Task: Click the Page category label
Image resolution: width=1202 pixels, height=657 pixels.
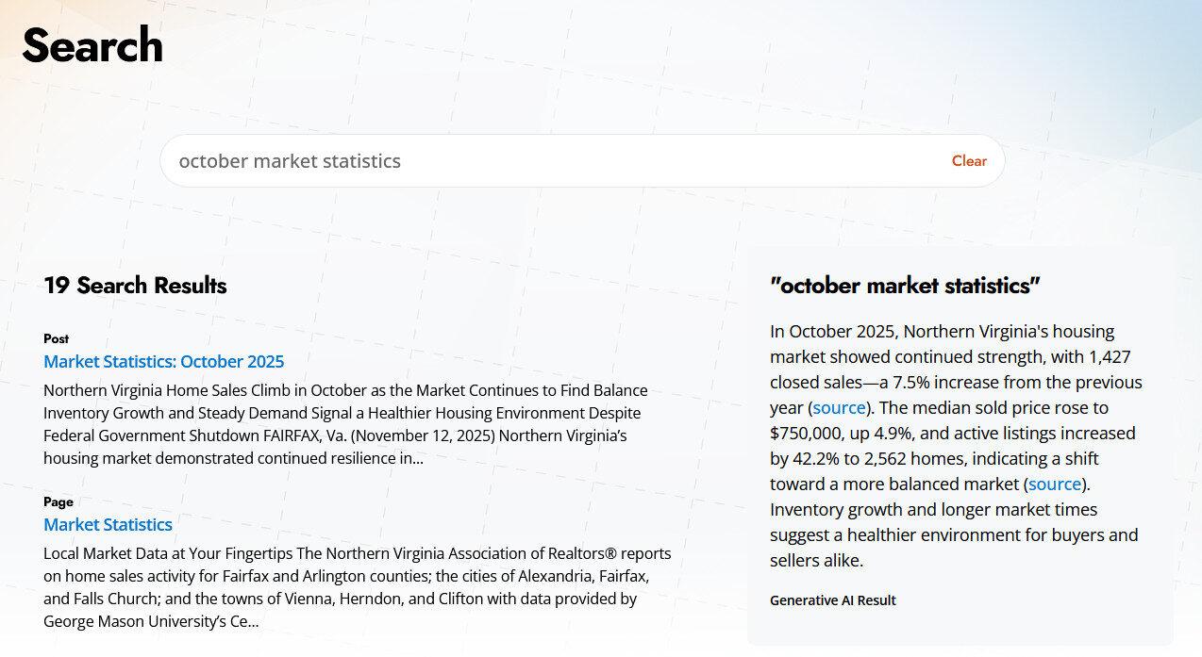Action: (x=58, y=501)
